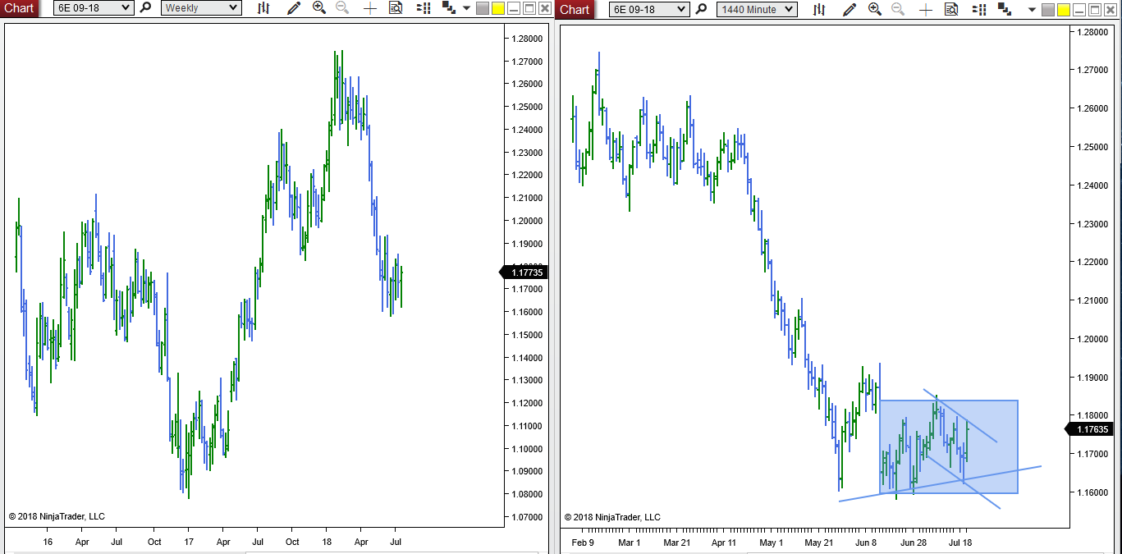Open the 1440 Minute interval dropdown
This screenshot has width=1122, height=554.
click(x=757, y=10)
